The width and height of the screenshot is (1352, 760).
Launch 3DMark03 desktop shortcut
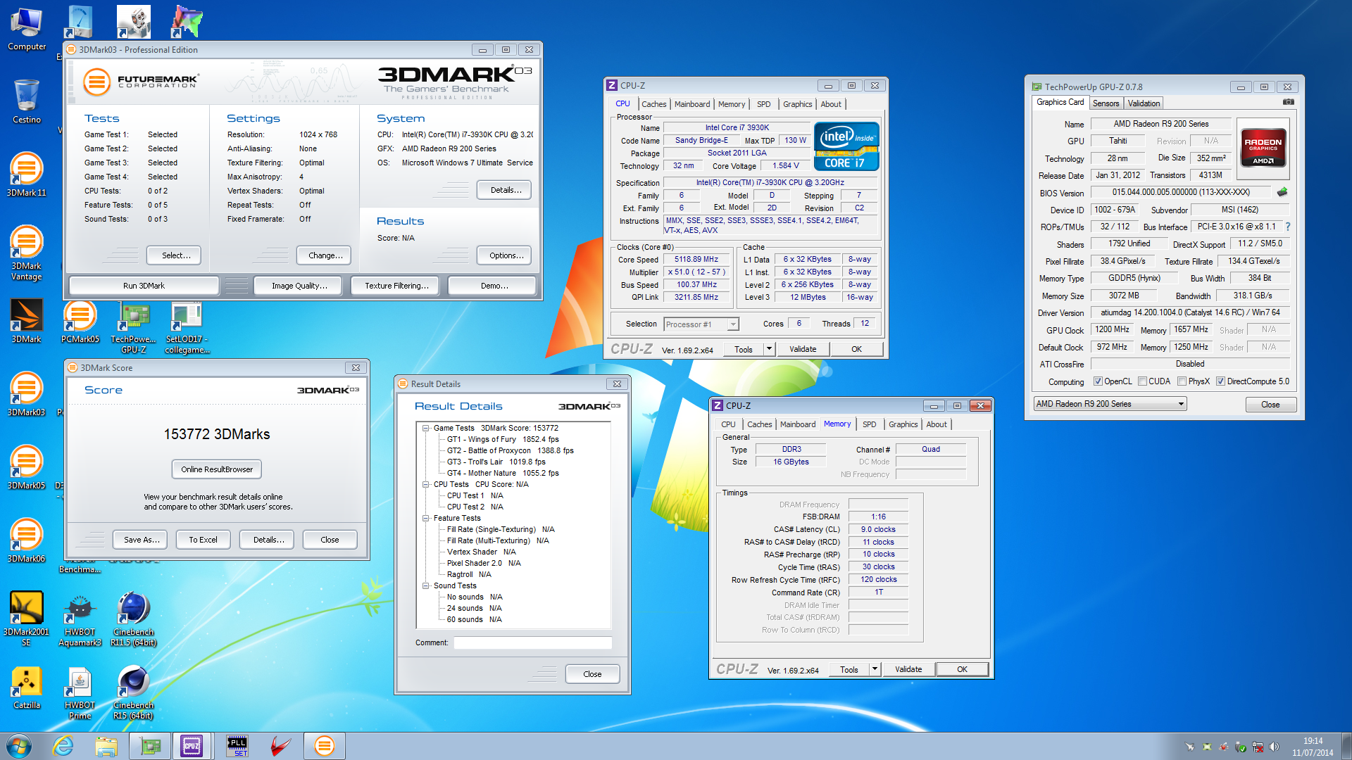(x=27, y=394)
